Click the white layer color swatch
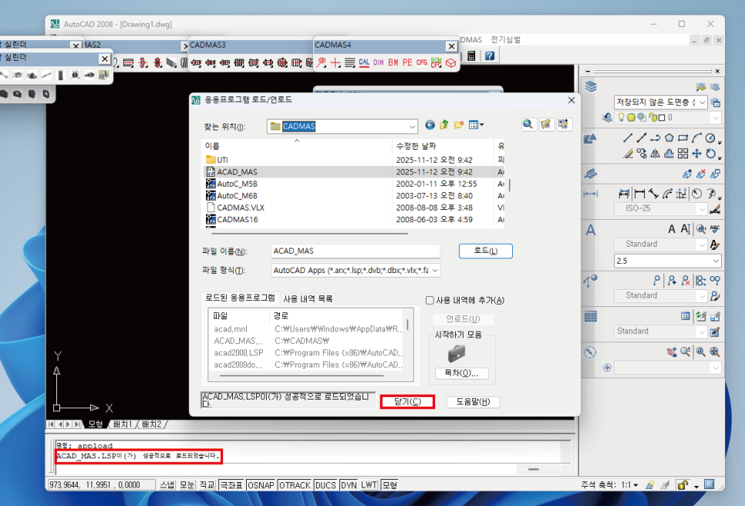745x506 pixels. click(662, 118)
